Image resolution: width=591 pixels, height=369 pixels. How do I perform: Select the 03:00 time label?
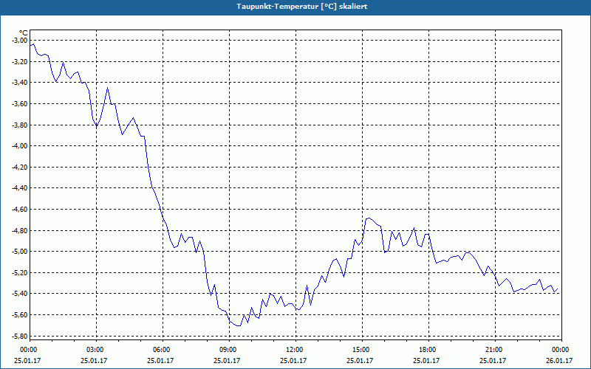click(x=95, y=350)
